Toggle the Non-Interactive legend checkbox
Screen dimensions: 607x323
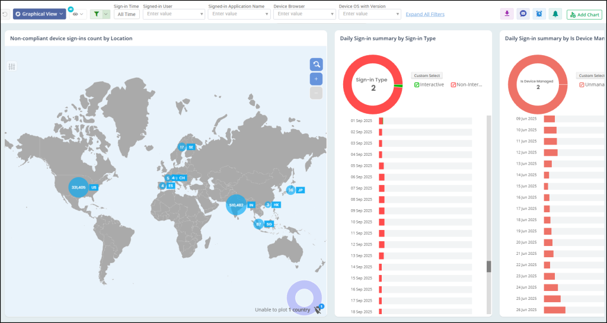pos(453,85)
